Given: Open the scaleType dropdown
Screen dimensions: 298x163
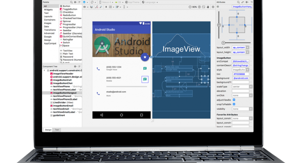Looking at the screenshot, I should 241,86.
